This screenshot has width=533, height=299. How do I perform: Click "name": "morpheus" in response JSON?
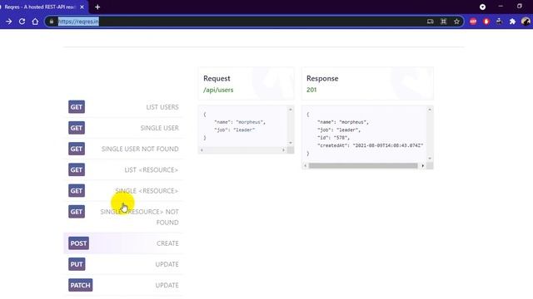click(x=342, y=122)
